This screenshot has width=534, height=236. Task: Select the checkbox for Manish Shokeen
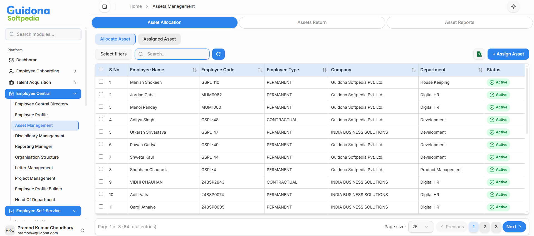pyautogui.click(x=101, y=82)
